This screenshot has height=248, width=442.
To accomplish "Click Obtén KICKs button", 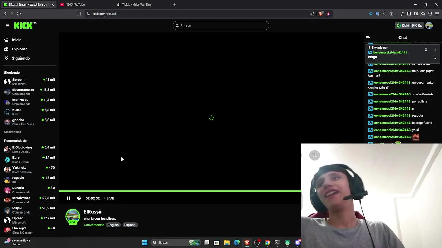I will (x=409, y=25).
